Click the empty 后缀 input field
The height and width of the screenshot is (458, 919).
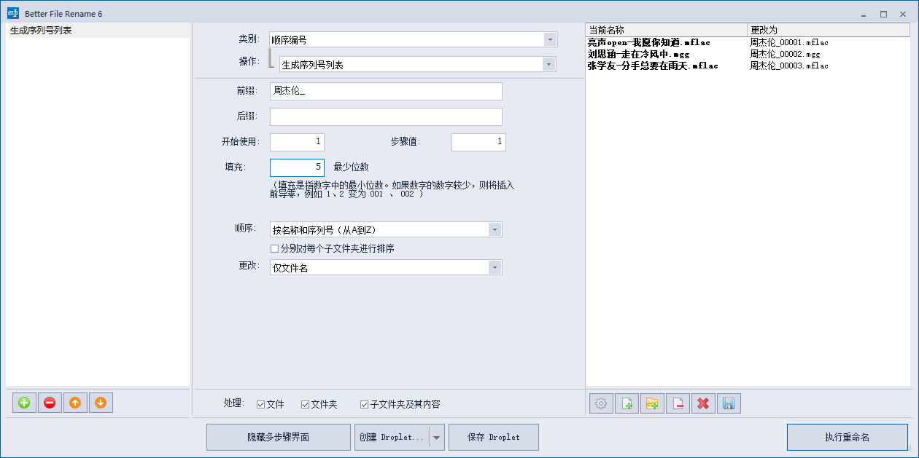[x=386, y=117]
